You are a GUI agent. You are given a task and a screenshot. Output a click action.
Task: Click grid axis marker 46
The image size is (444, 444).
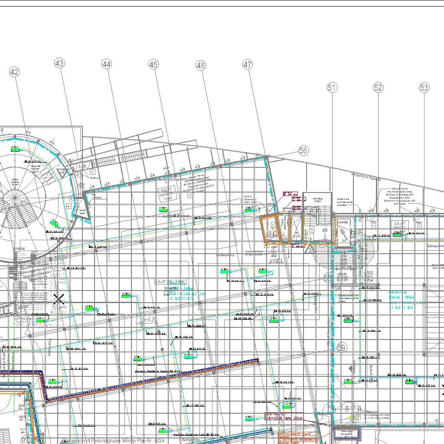tap(200, 65)
